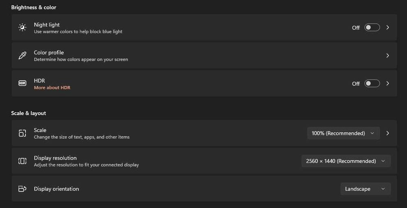Click the Display orientation row label

[57, 189]
